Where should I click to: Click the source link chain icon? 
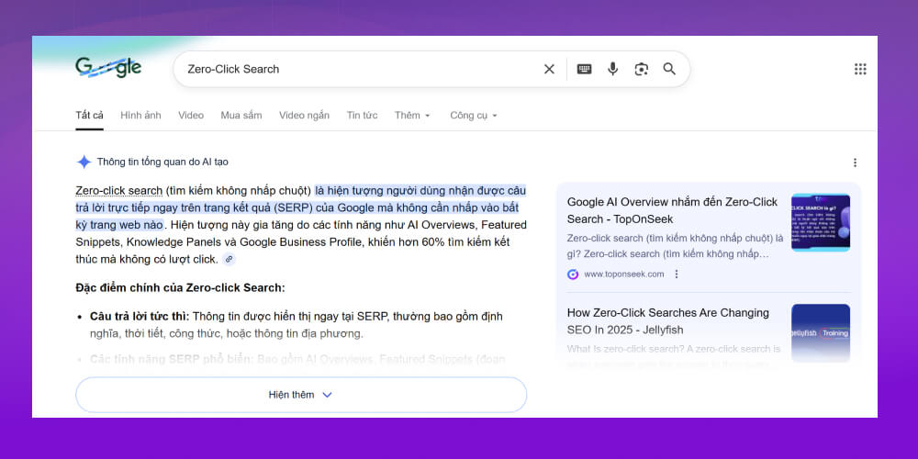[x=229, y=259]
